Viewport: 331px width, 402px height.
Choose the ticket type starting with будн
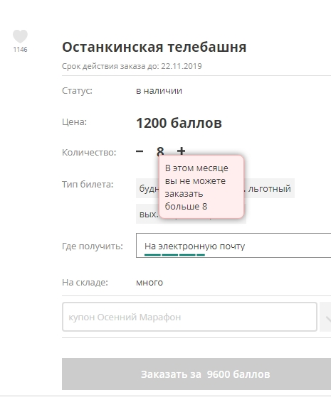coord(148,188)
